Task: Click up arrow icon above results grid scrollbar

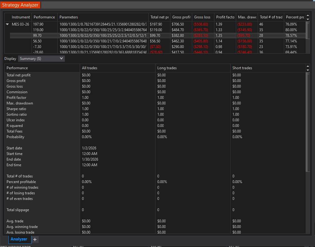Action: pyautogui.click(x=308, y=15)
